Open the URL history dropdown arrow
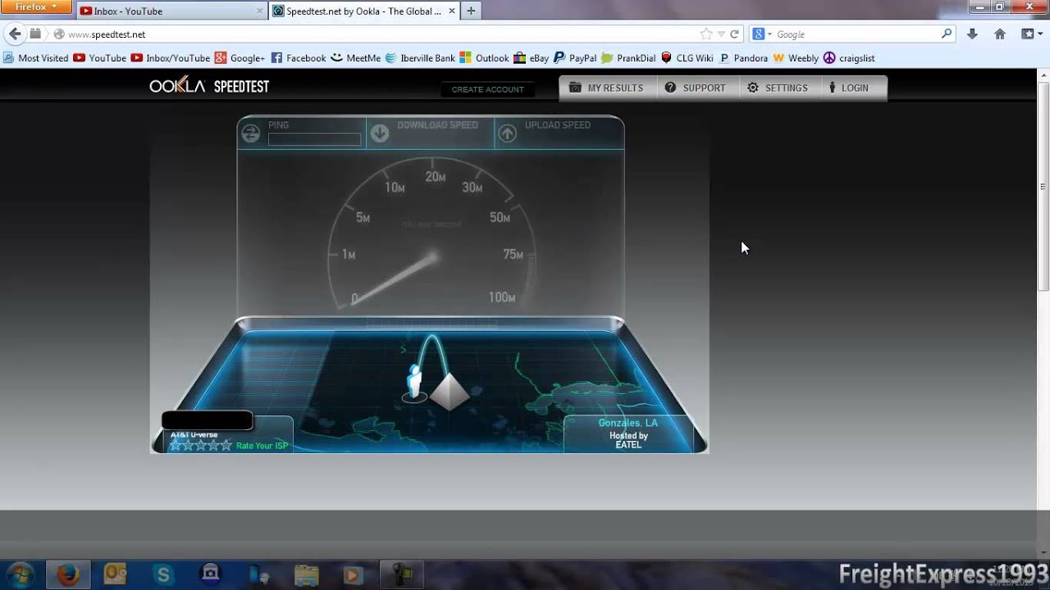 click(721, 34)
